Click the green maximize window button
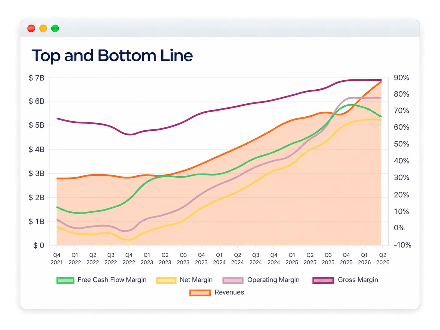 point(55,29)
